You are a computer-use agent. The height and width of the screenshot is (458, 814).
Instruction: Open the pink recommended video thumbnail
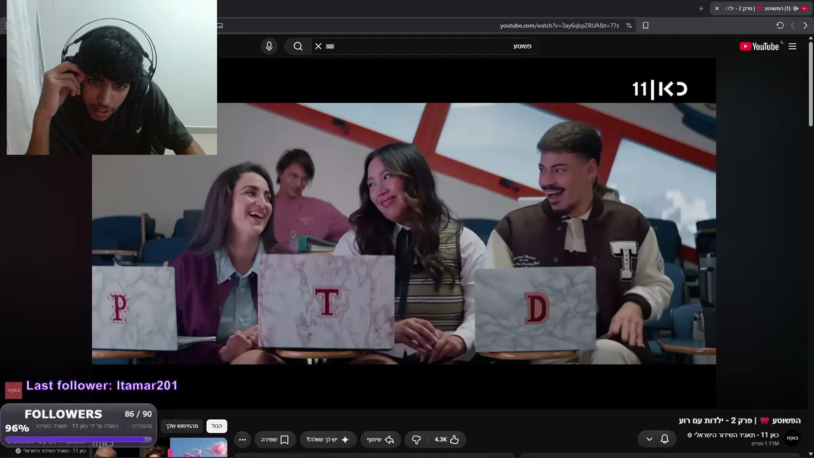coord(198,448)
